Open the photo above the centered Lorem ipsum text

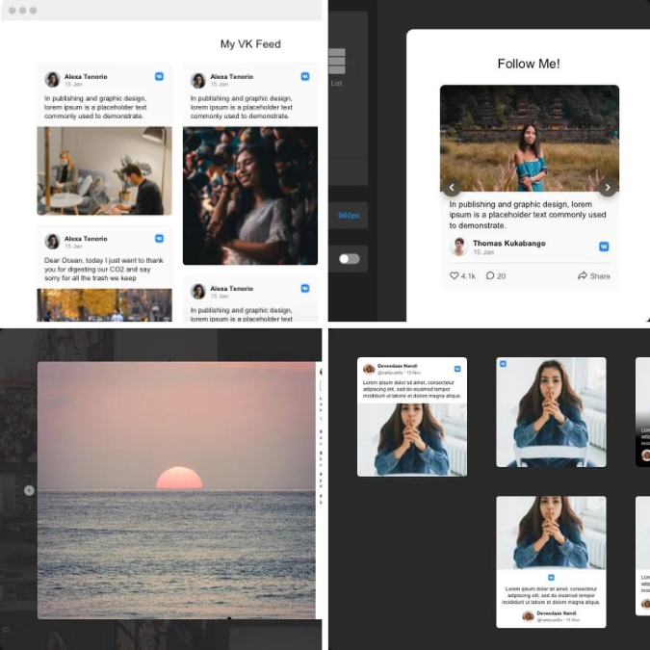[551, 533]
